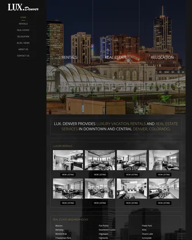Open the Five Points neighborhood link
The width and height of the screenshot is (192, 240).
104,226
